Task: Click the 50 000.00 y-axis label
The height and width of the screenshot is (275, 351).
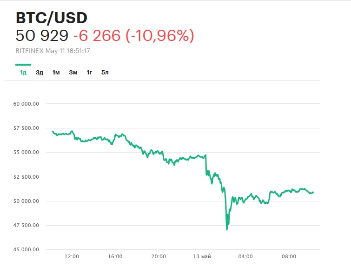Action: click(x=27, y=201)
